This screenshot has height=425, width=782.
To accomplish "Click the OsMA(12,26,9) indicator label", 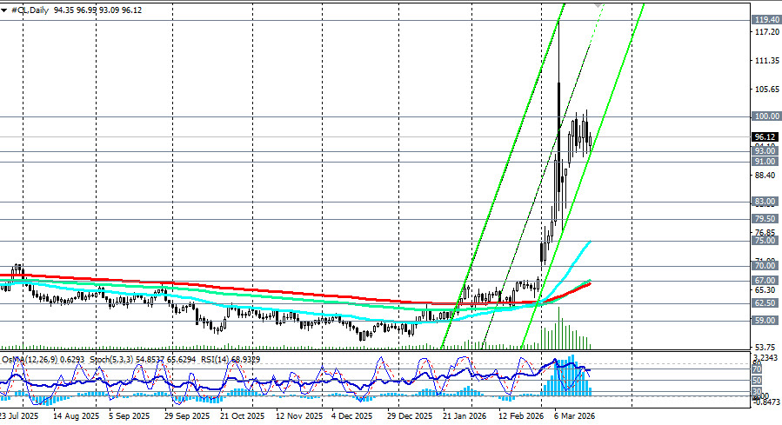I will [x=43, y=359].
